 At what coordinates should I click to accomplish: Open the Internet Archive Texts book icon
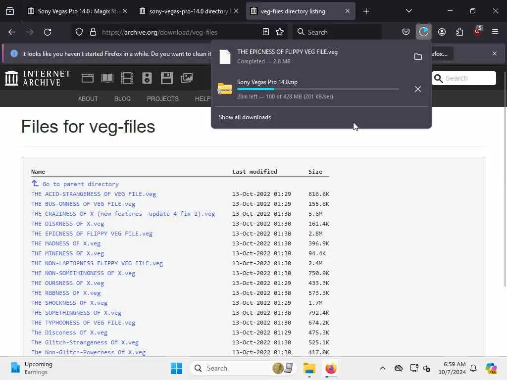(x=107, y=78)
